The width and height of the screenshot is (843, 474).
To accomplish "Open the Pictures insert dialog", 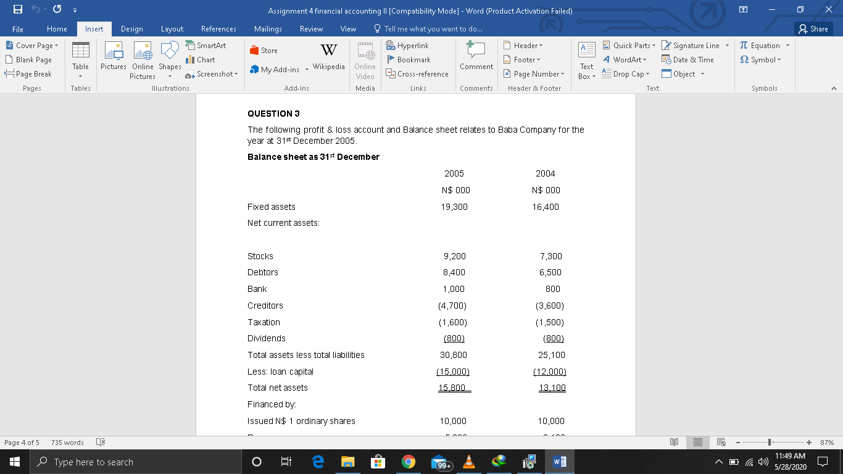I will (x=114, y=59).
